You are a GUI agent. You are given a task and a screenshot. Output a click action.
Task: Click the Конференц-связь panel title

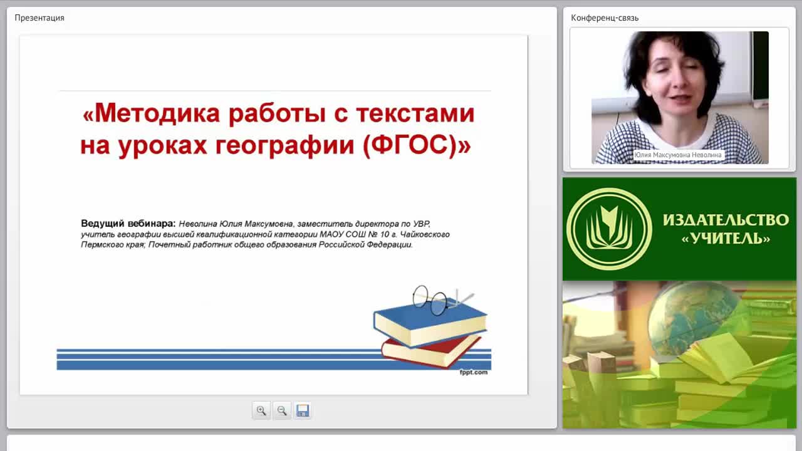pyautogui.click(x=605, y=18)
